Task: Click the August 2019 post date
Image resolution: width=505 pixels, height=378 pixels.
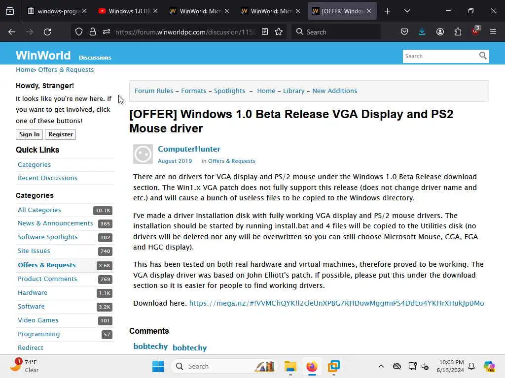Action: point(175,161)
